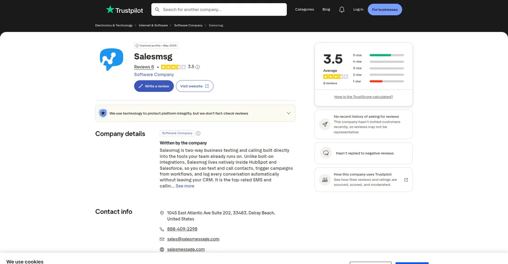
Task: Click the star rating image under Salesmsg
Action: [173, 67]
